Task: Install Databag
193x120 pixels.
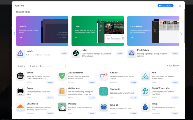Action: [x=92, y=113]
